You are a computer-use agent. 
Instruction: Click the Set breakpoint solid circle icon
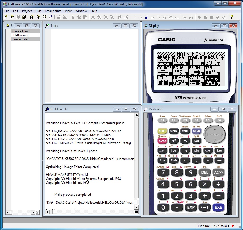[x=199, y=17]
